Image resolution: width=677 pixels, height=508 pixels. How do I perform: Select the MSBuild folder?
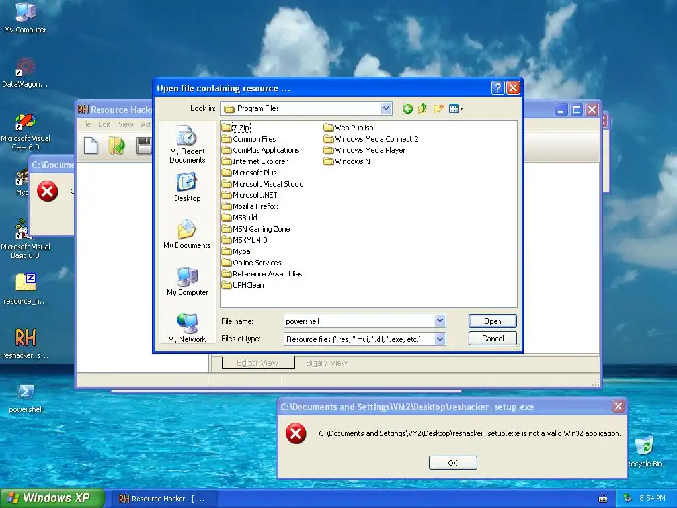click(x=239, y=217)
